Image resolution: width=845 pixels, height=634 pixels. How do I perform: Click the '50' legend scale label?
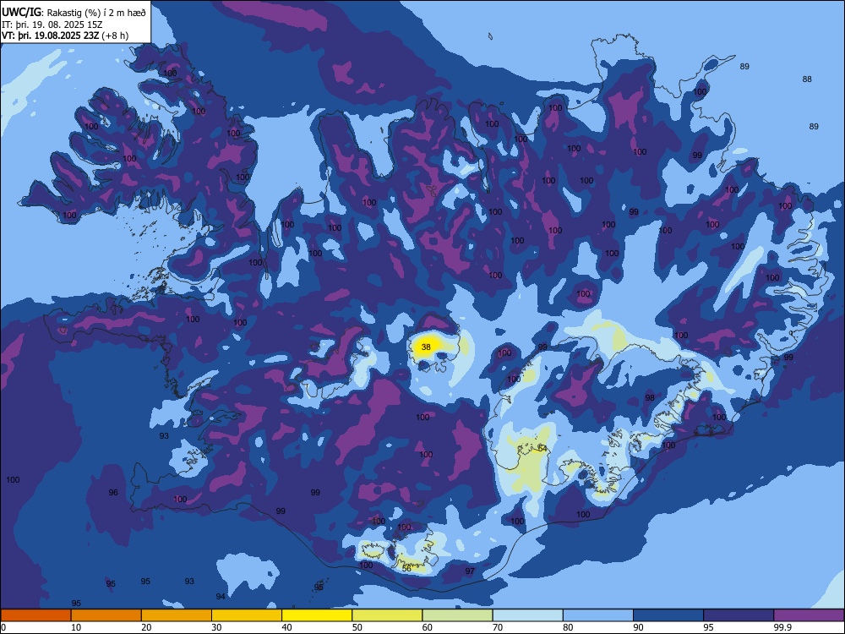click(357, 627)
